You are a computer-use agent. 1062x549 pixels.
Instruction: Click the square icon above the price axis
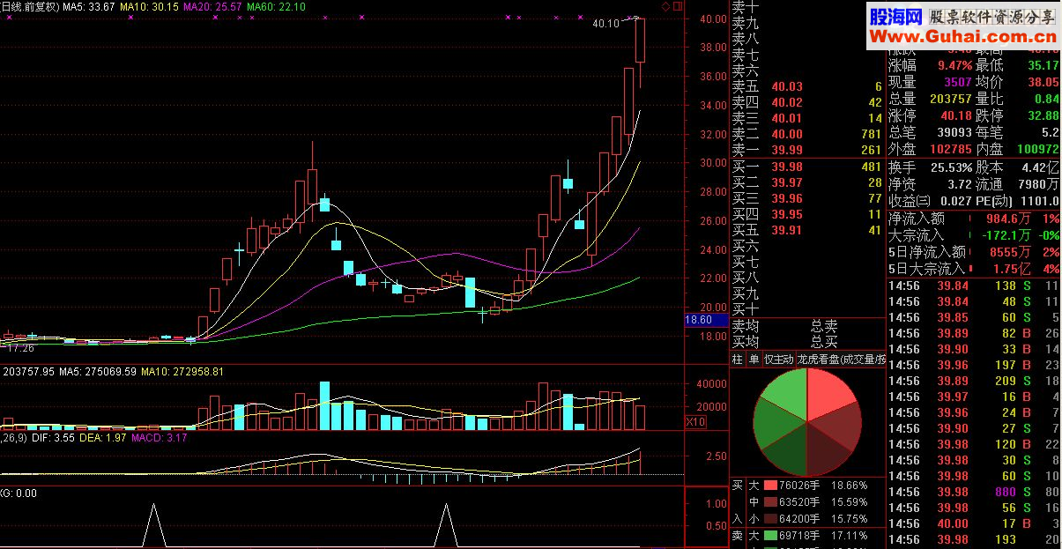pos(677,6)
